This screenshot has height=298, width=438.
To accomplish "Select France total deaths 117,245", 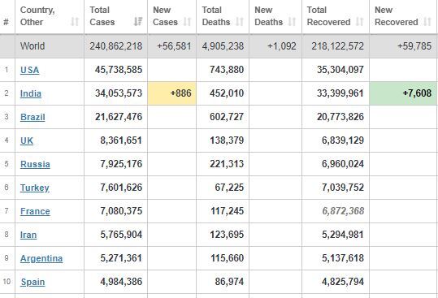I will [227, 211].
